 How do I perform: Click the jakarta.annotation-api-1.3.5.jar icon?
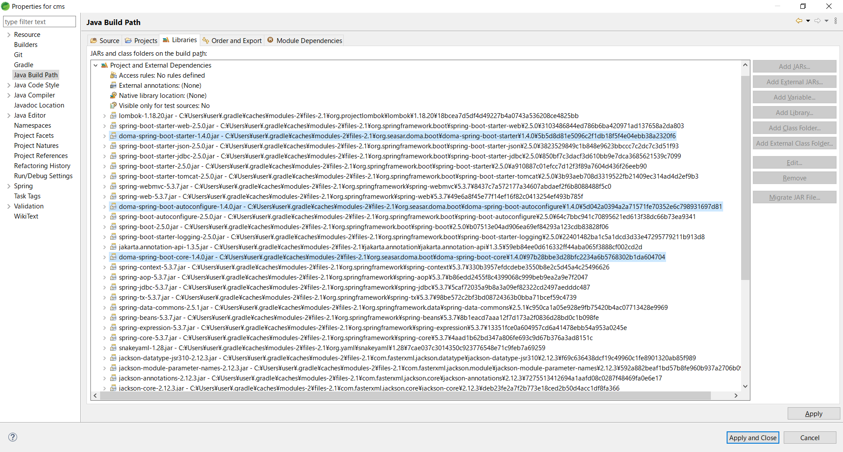[x=113, y=247]
